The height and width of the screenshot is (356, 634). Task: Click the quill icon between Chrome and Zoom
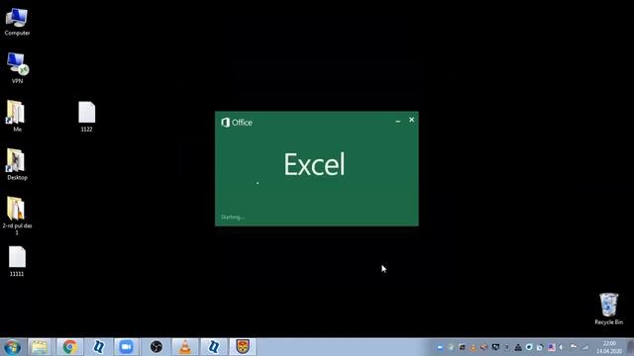98,347
